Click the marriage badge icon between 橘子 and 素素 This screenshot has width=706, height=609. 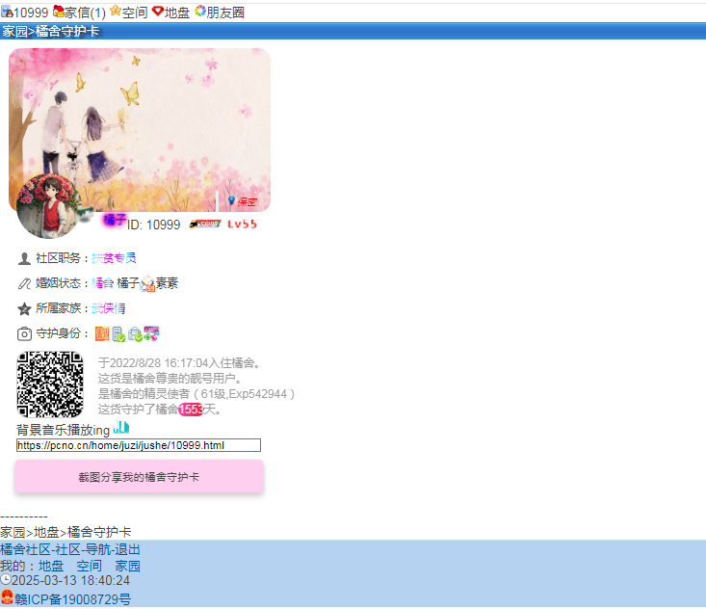tap(147, 284)
